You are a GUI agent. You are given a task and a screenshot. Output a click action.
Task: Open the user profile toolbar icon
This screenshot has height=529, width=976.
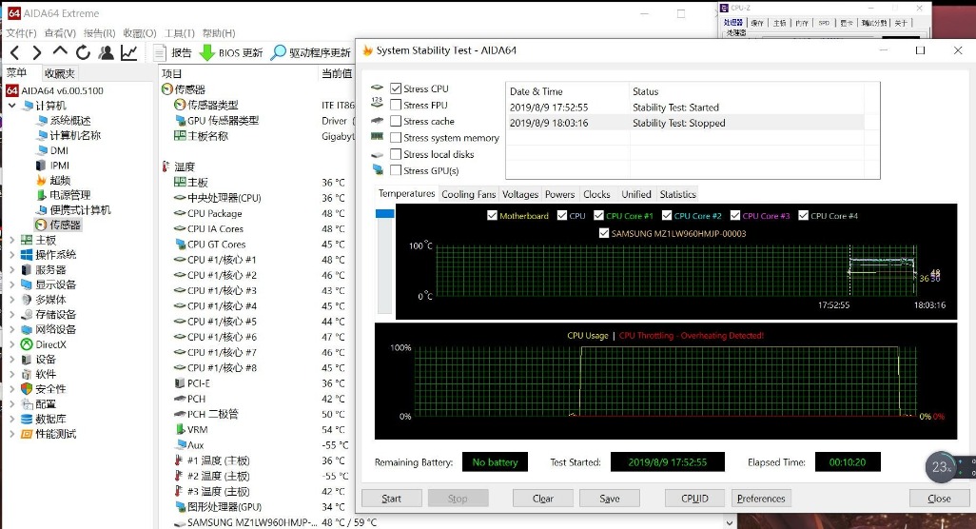(x=107, y=53)
